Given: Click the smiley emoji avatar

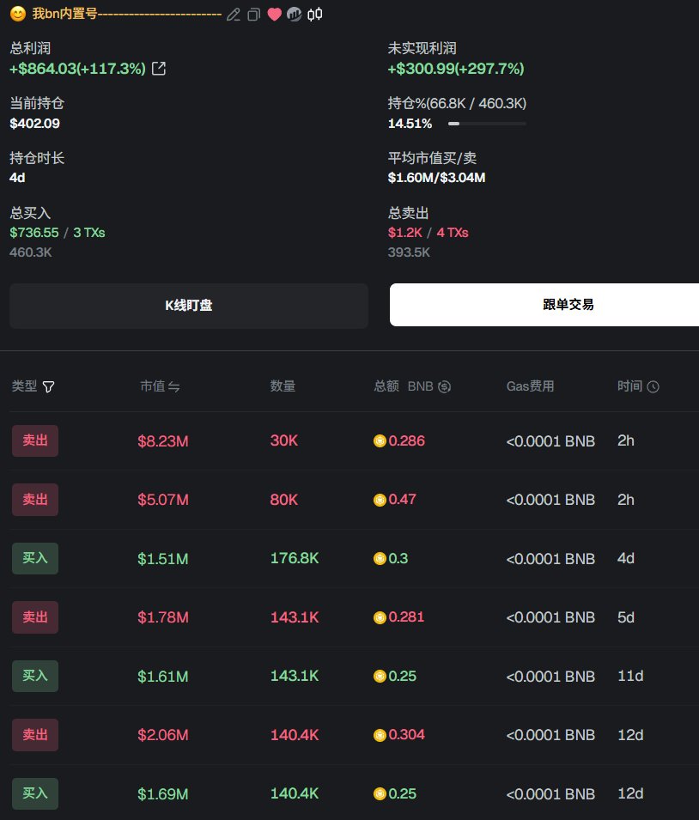Looking at the screenshot, I should (18, 14).
